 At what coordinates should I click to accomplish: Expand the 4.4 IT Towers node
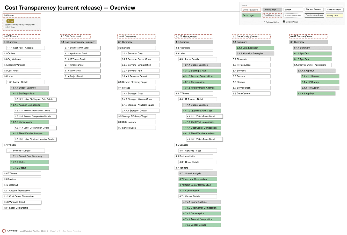pos(194,93)
